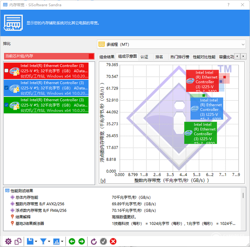Click the red color swatch beside 当前芯片组/内存

pos(91,56)
